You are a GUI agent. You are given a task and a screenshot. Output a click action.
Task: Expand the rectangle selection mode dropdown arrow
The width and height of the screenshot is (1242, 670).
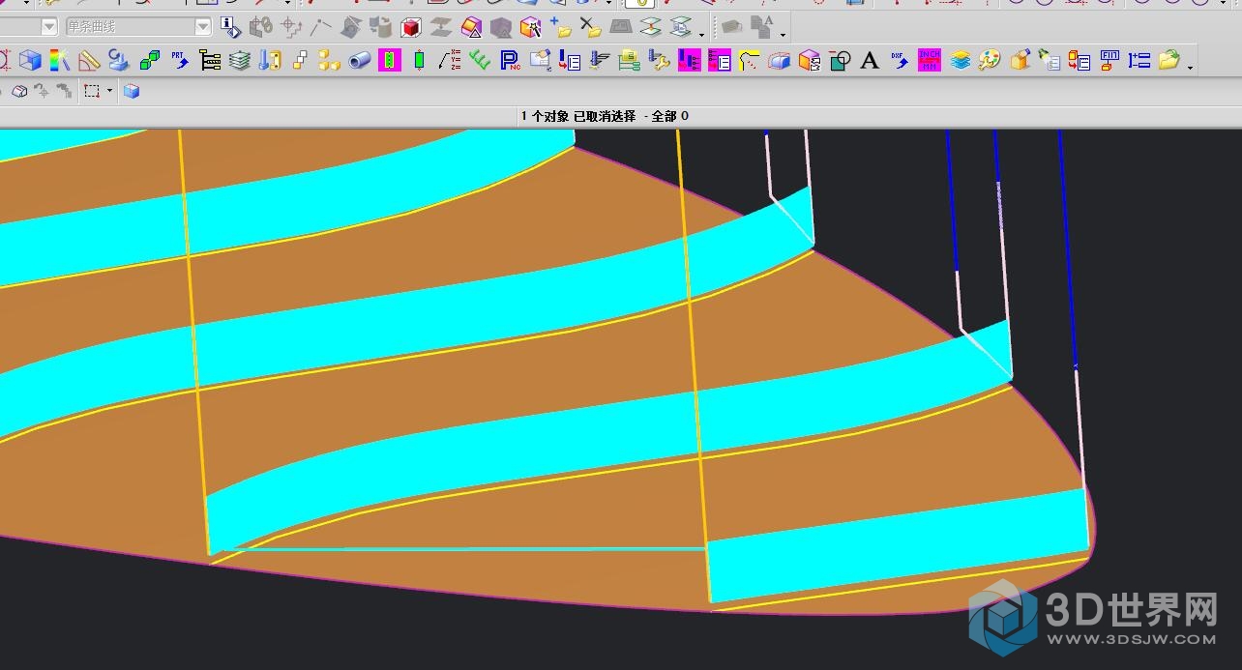pyautogui.click(x=109, y=91)
